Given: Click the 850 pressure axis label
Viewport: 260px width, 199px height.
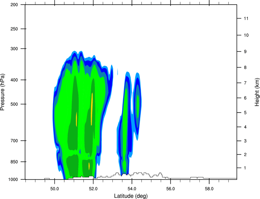Looking at the screenshot, I should [x=14, y=162].
